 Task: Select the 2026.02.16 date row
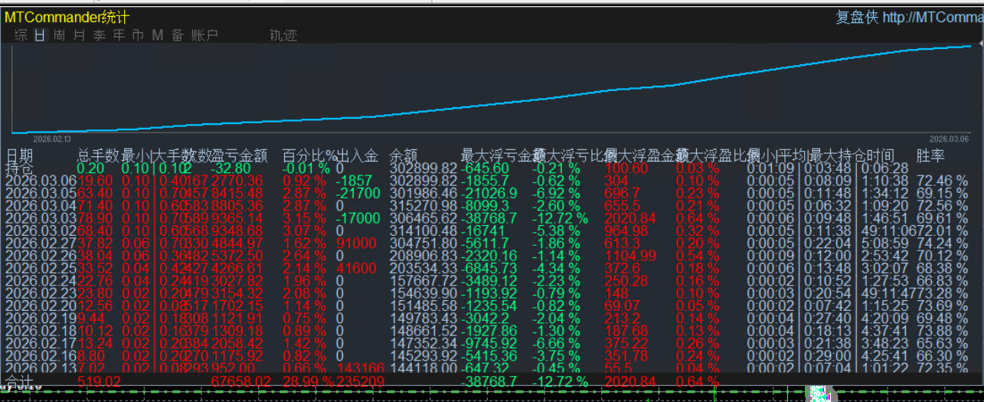tap(41, 355)
